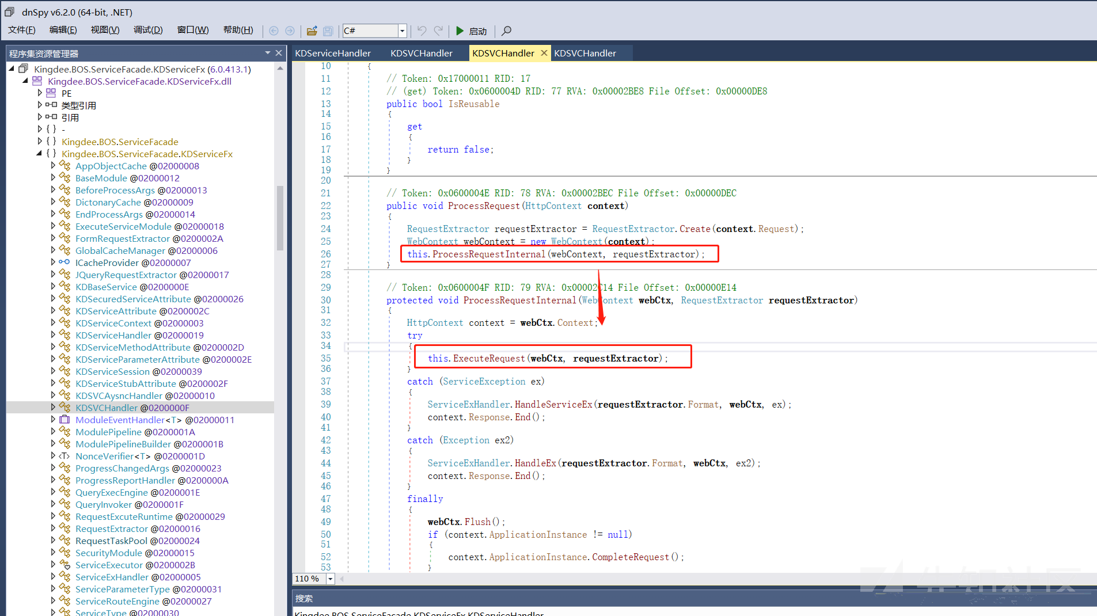Select RequestTaskPool in the assembly tree

coord(111,541)
